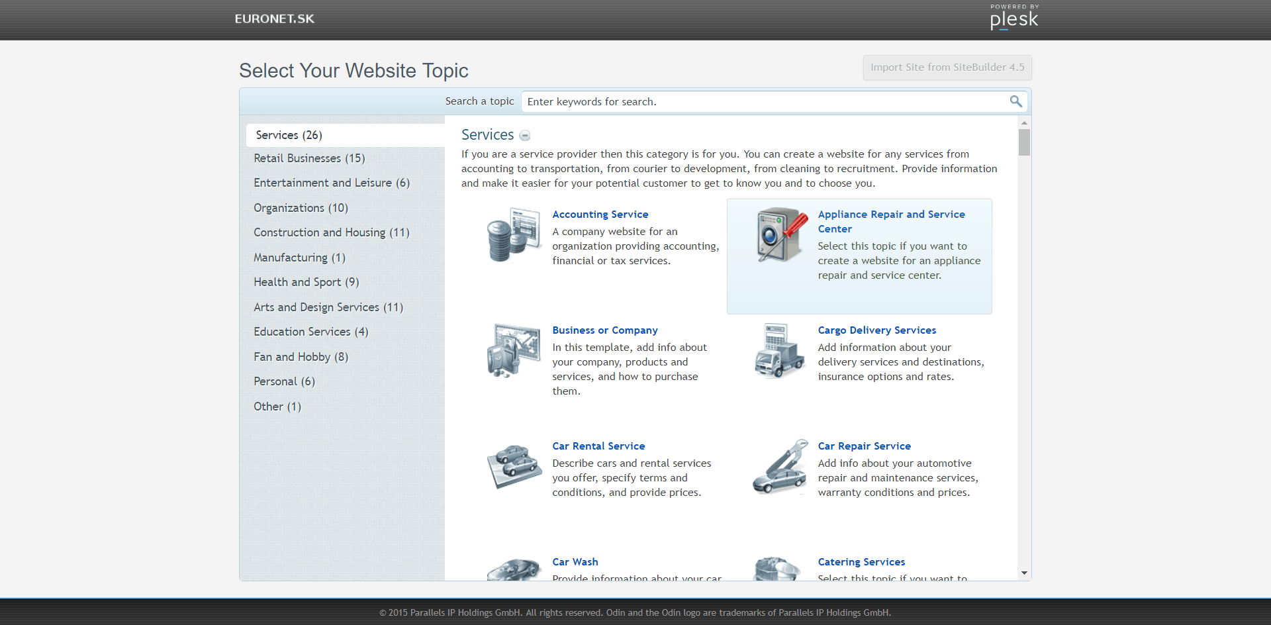Open Other (1) category
The height and width of the screenshot is (625, 1271).
click(277, 407)
